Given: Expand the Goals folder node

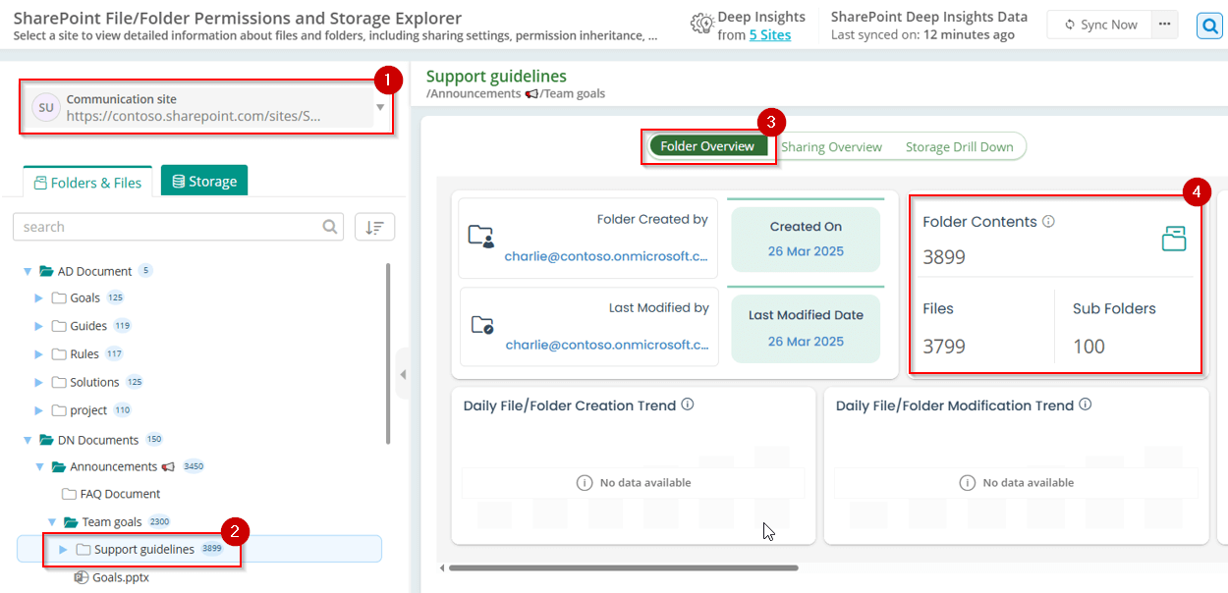Looking at the screenshot, I should pyautogui.click(x=38, y=297).
